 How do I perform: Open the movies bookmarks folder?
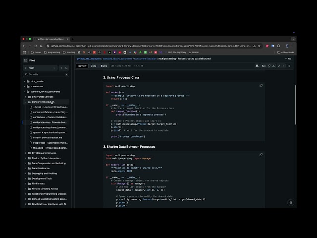click(36, 52)
